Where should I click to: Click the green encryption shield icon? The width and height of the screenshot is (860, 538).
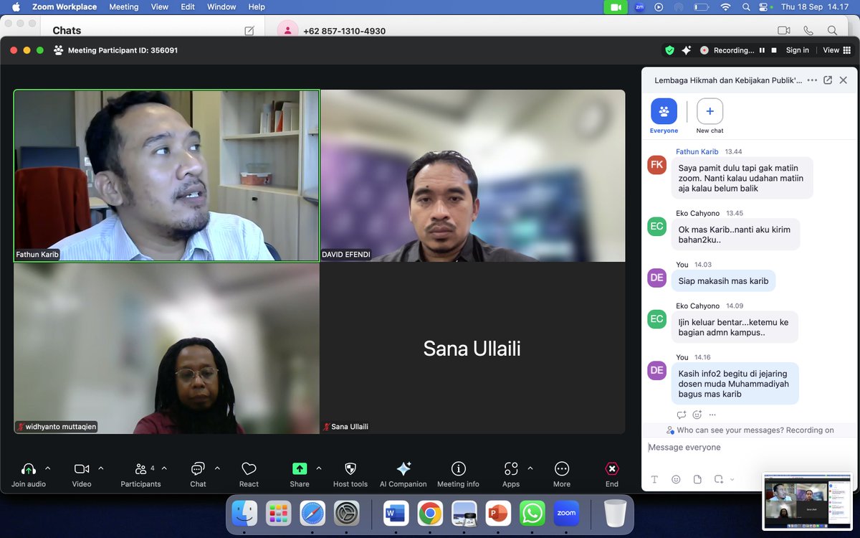(669, 50)
